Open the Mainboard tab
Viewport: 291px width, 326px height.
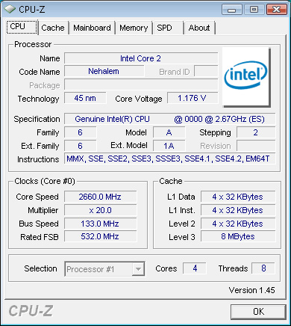coord(92,28)
